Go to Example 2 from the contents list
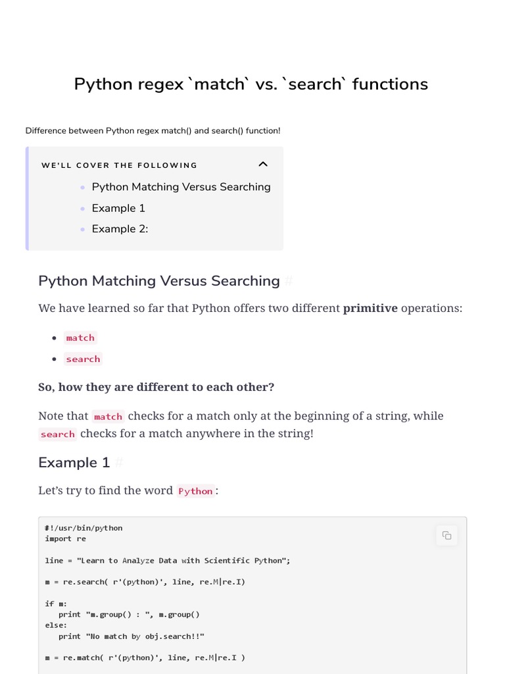 120,229
